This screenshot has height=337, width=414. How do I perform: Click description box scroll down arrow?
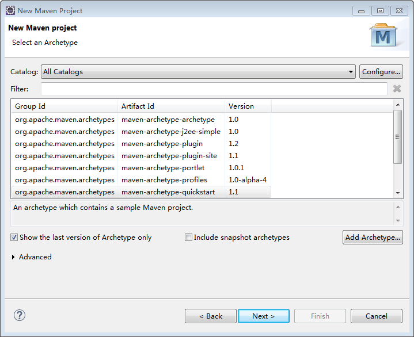coord(398,220)
